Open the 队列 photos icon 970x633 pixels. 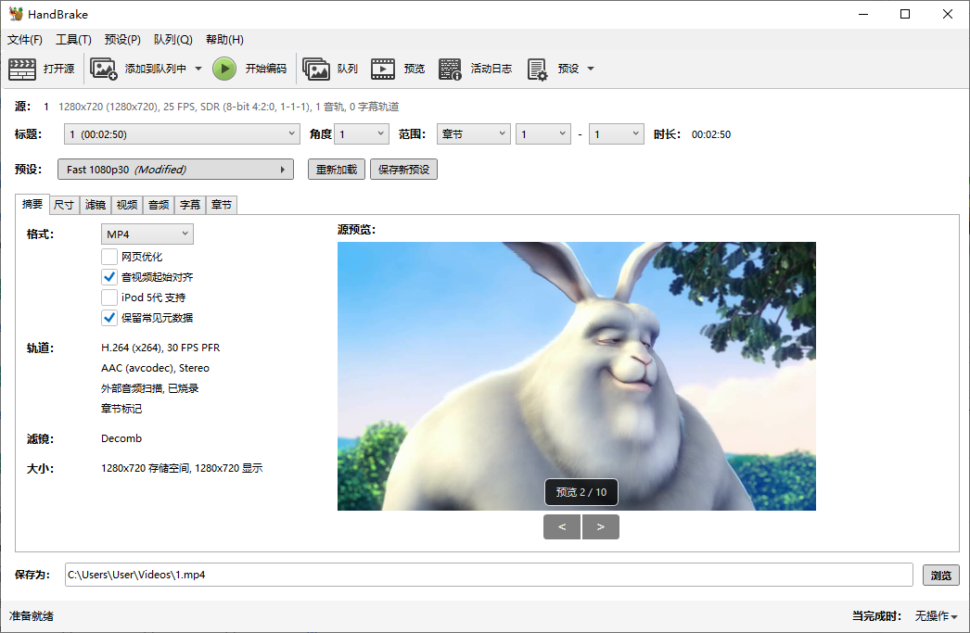point(315,69)
